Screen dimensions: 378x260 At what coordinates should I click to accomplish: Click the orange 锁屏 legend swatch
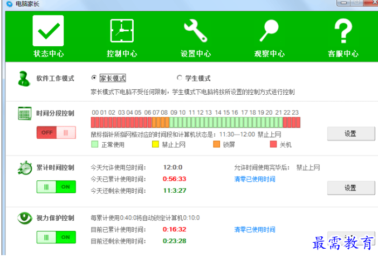pos(216,144)
